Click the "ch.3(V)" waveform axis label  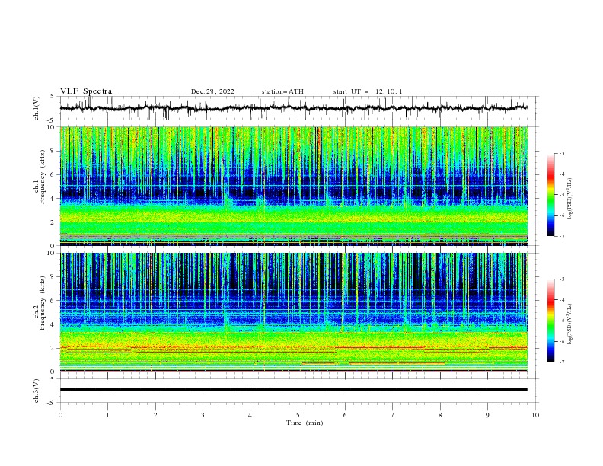click(x=37, y=391)
